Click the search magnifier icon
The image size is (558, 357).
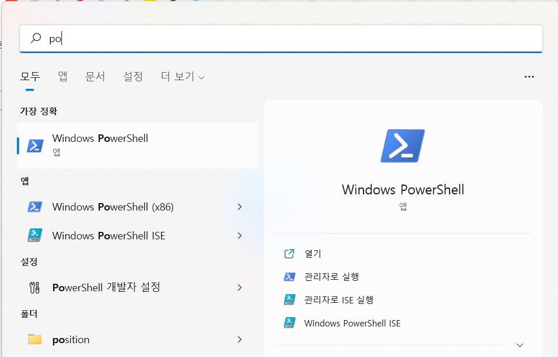coord(36,37)
